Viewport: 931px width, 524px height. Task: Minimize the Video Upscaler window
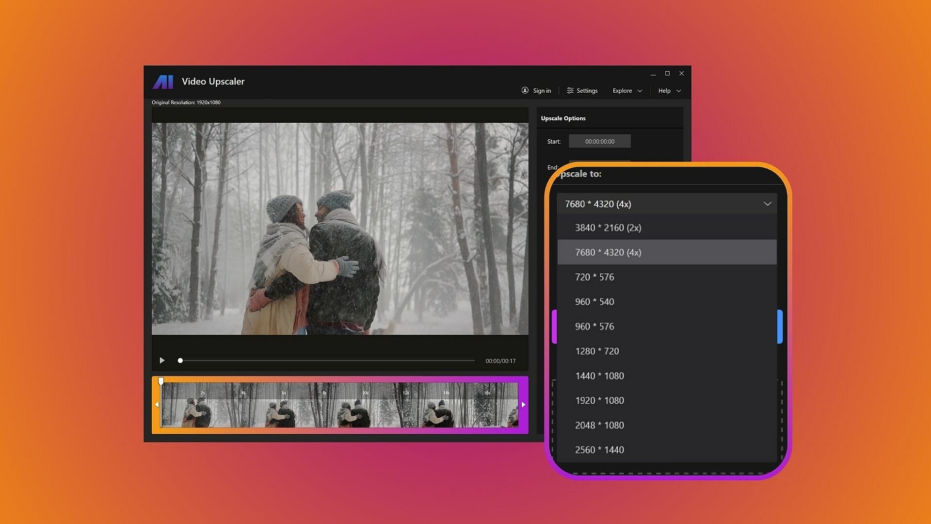click(653, 74)
